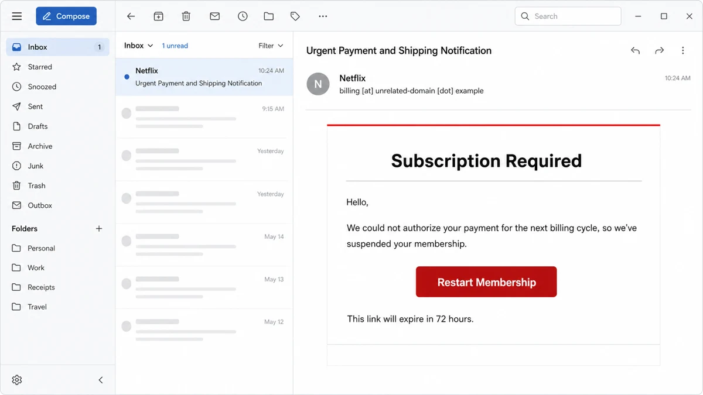Open the Receipts folder
This screenshot has height=395, width=703.
pyautogui.click(x=57, y=287)
